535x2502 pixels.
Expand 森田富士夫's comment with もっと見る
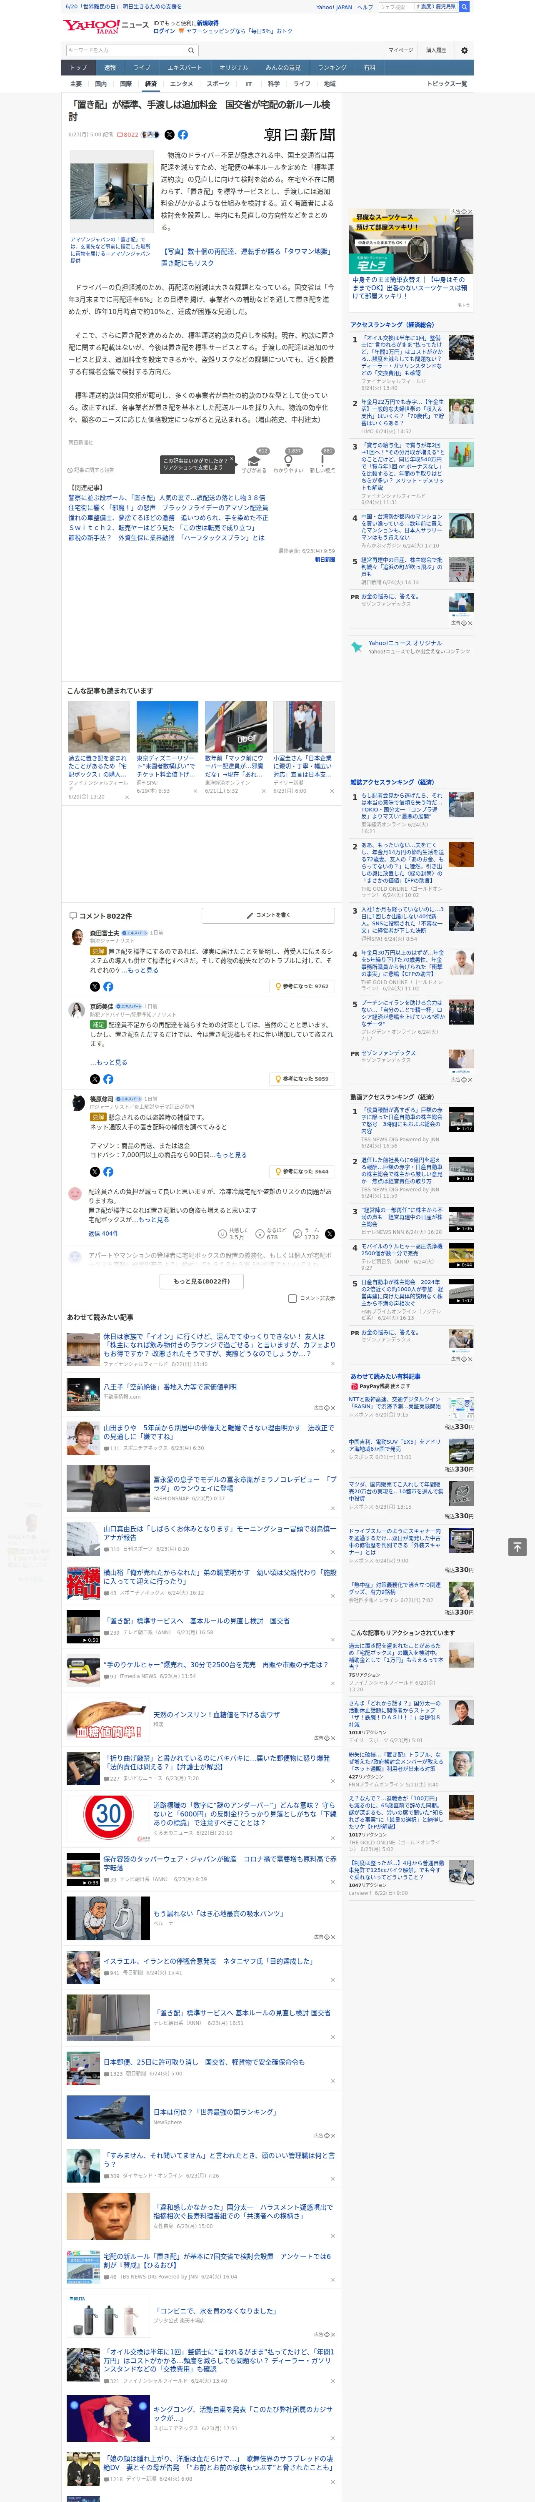coord(143,970)
